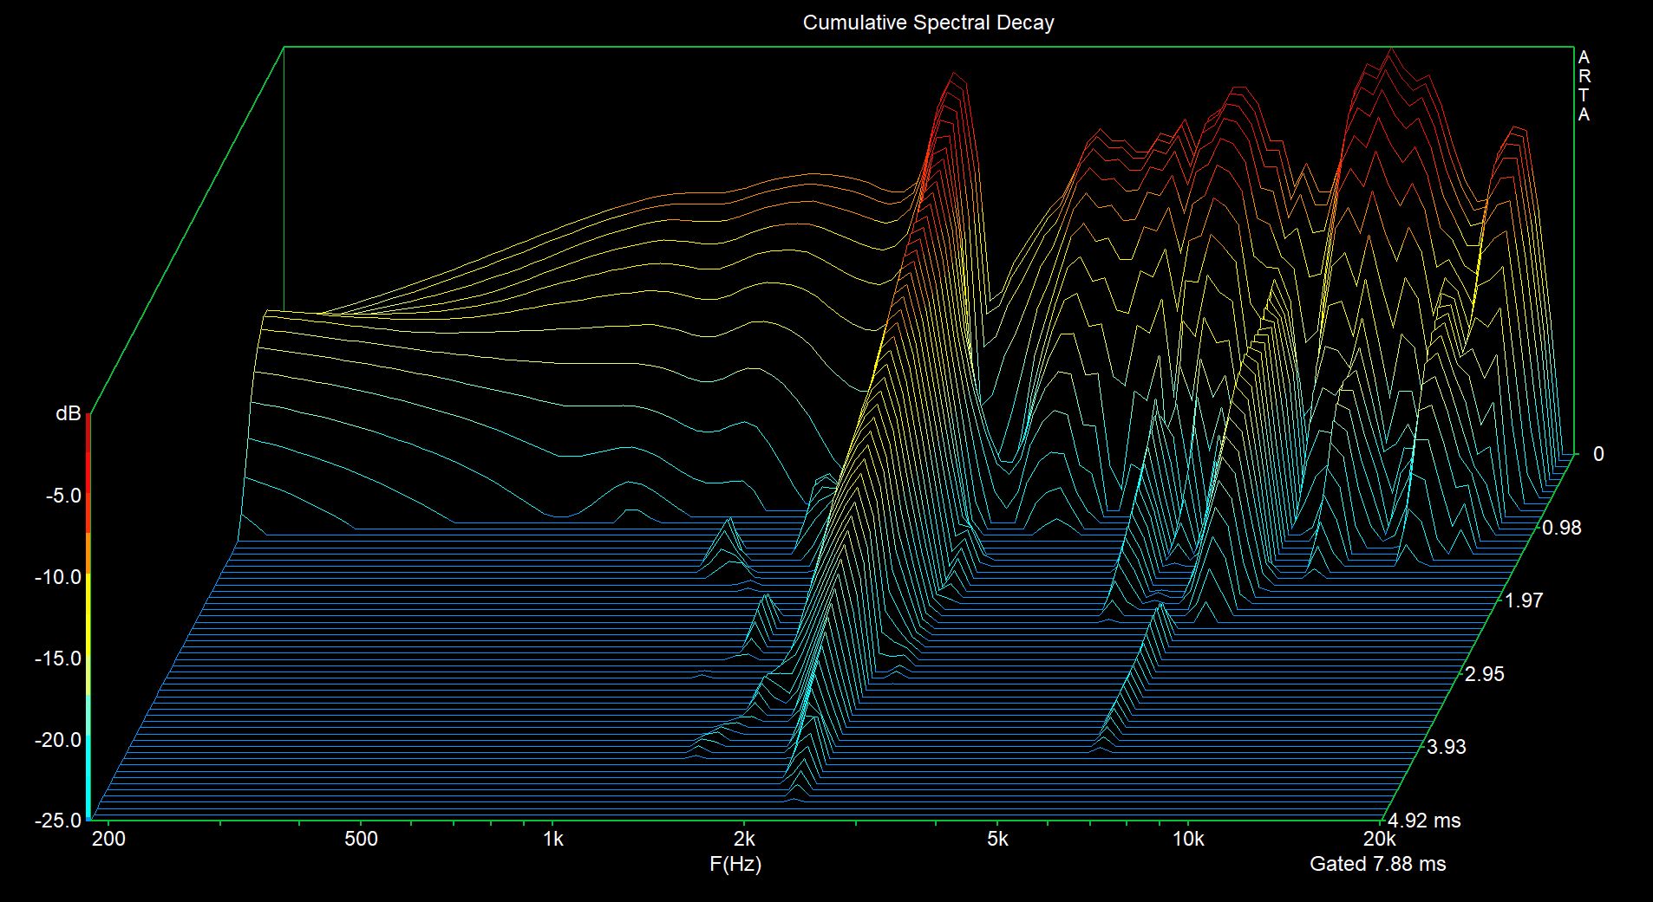Viewport: 1653px width, 902px height.
Task: Click the 2.95 time axis marker
Action: point(1484,674)
